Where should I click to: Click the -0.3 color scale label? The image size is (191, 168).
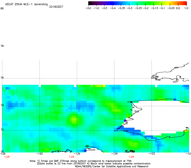pos(129,8)
